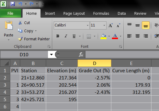Viewport: 159px width, 111px height.
Task: Click the Paste clipboard icon
Action: (9, 25)
